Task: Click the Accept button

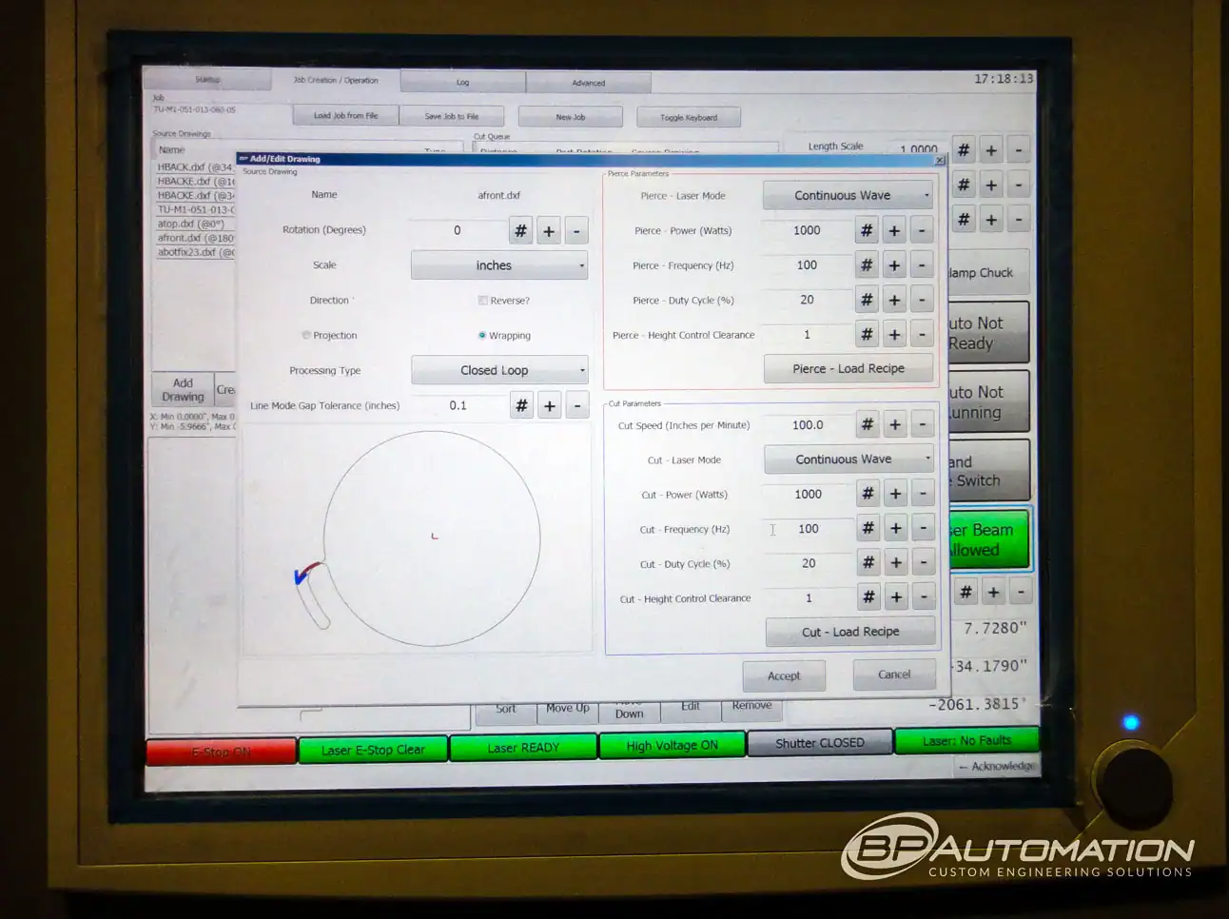Action: 784,675
